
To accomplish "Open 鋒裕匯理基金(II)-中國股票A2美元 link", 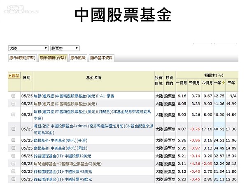I will click(x=63, y=171).
